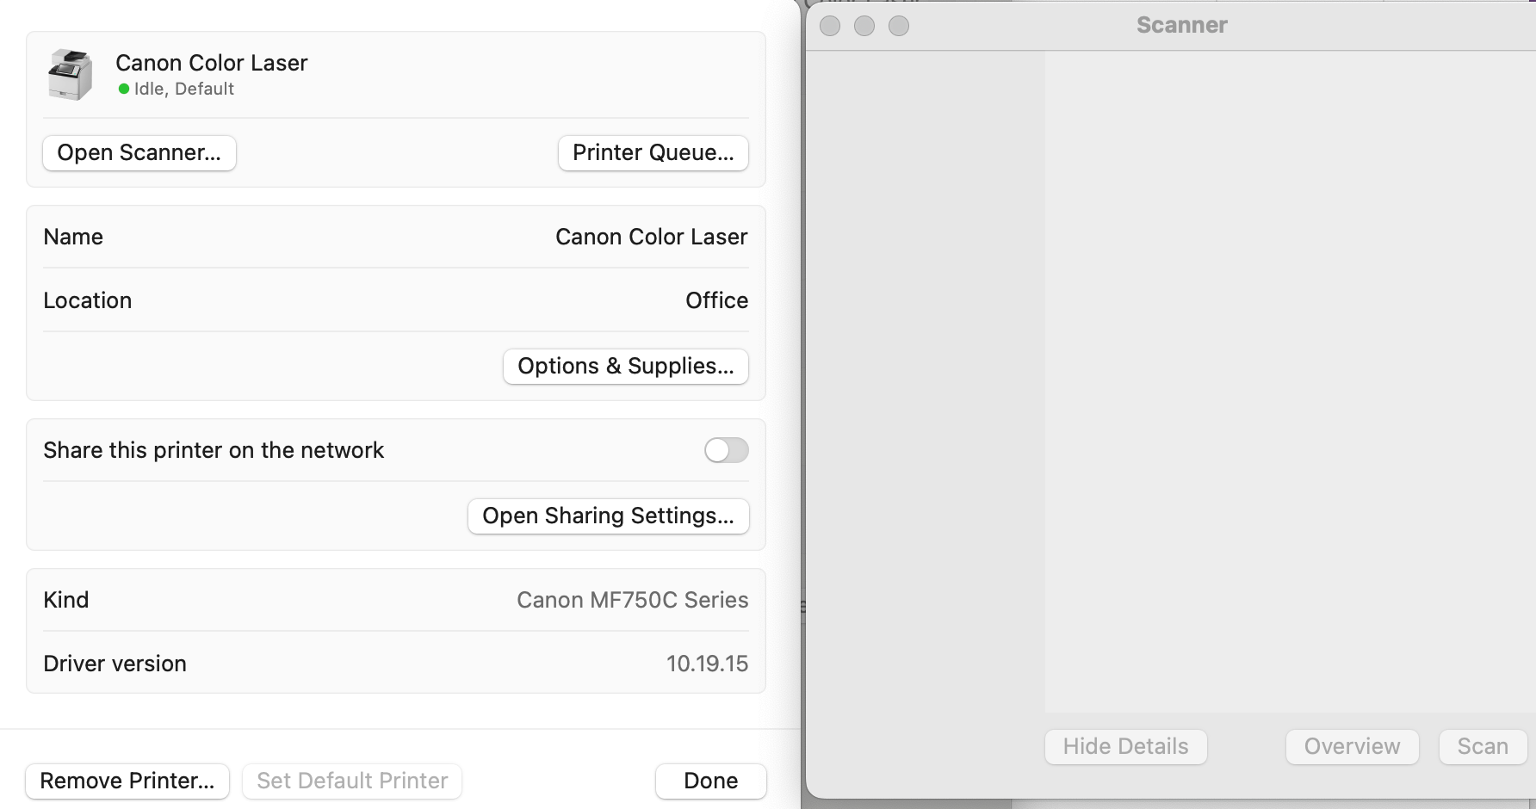Click the Location value Office
Screen dimensions: 1536x809
click(716, 300)
